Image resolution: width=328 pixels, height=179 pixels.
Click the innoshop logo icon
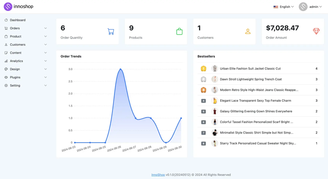(8, 7)
